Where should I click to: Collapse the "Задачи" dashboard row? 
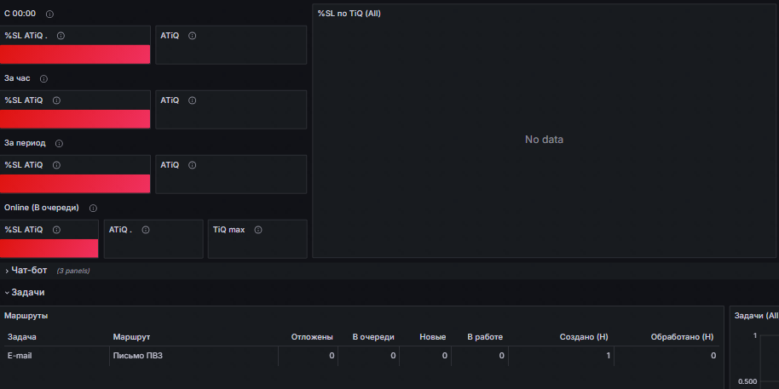(x=27, y=292)
